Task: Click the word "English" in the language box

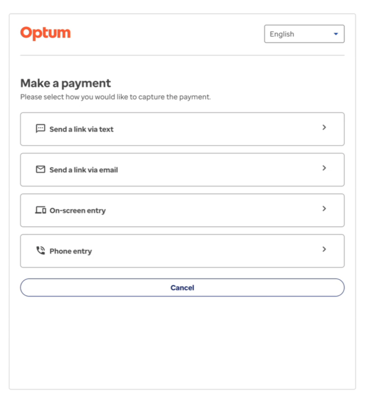Action: click(282, 34)
